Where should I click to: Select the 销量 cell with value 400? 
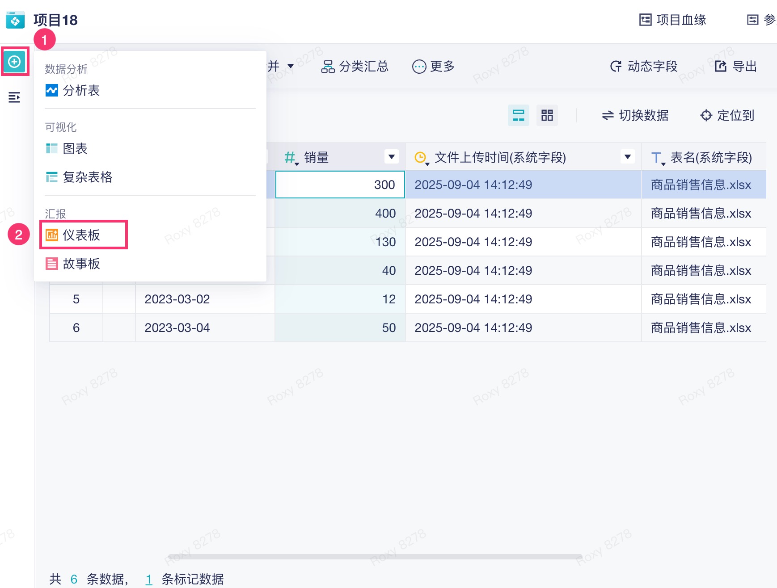[340, 213]
